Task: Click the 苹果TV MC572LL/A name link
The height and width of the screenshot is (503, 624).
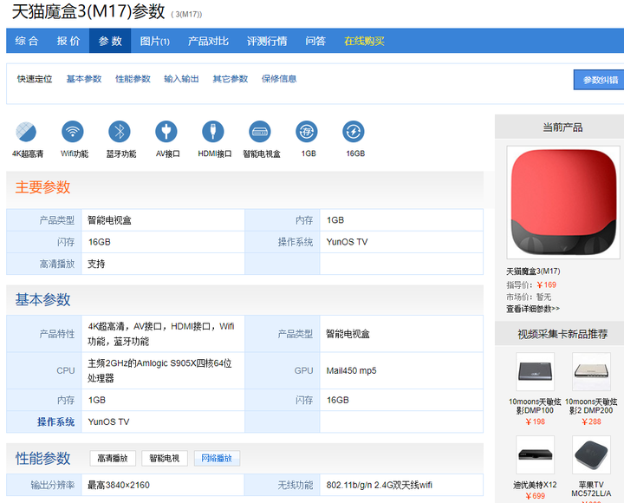Action: point(591,489)
